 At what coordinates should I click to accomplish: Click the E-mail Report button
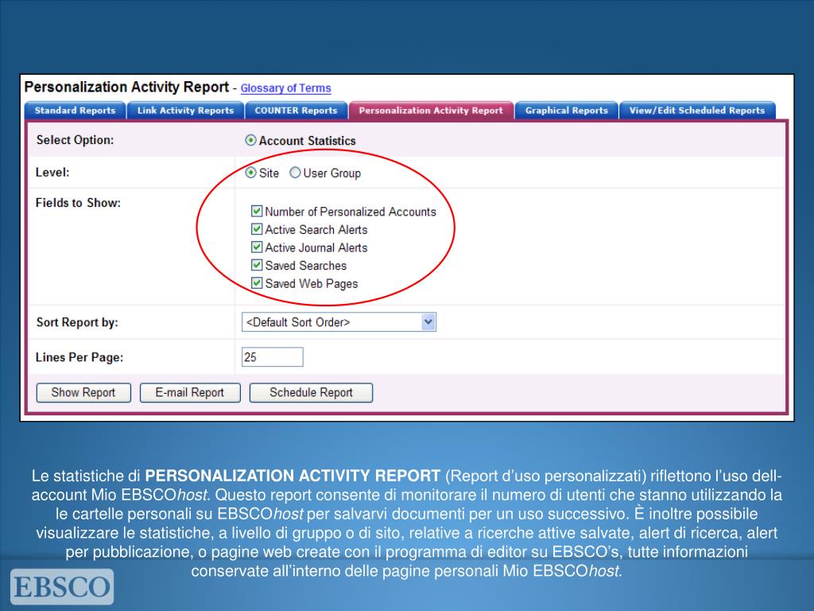coord(190,393)
